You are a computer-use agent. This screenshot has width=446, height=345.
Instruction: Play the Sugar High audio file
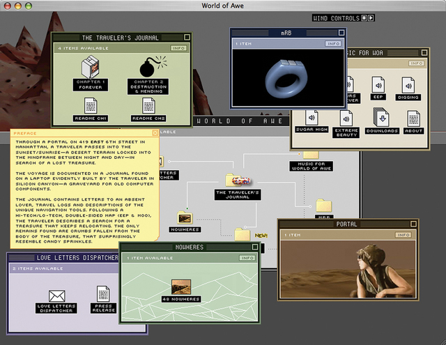coord(312,117)
